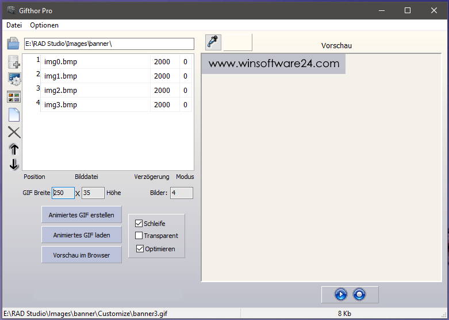Screen dimensions: 449x320
Task: Click delay value 2000 for img1.bmp
Action: coord(162,76)
